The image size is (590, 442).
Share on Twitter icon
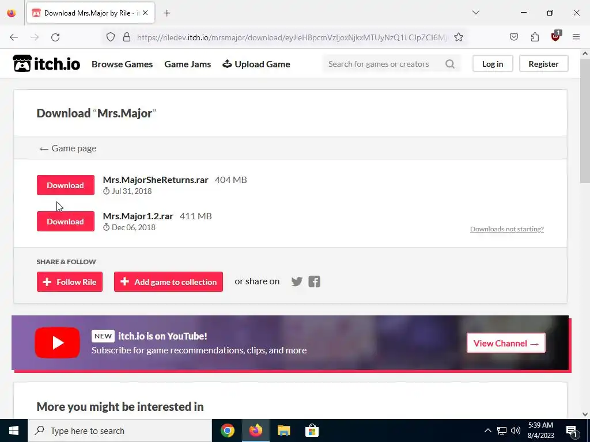point(297,281)
